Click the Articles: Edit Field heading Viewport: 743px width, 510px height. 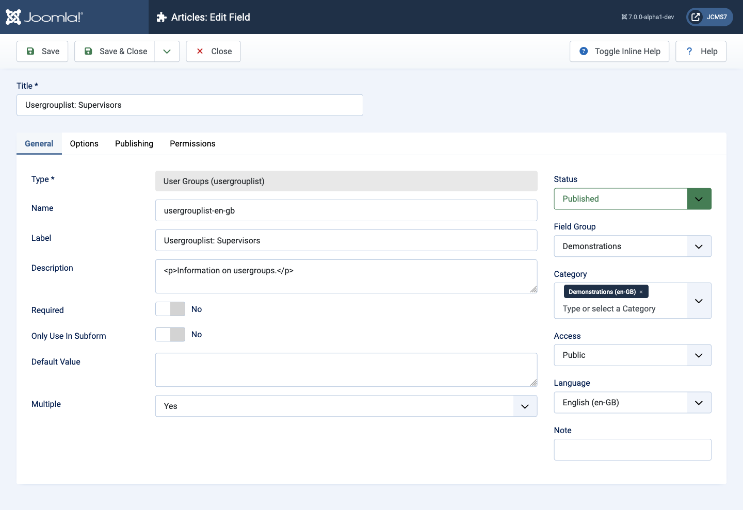[211, 17]
